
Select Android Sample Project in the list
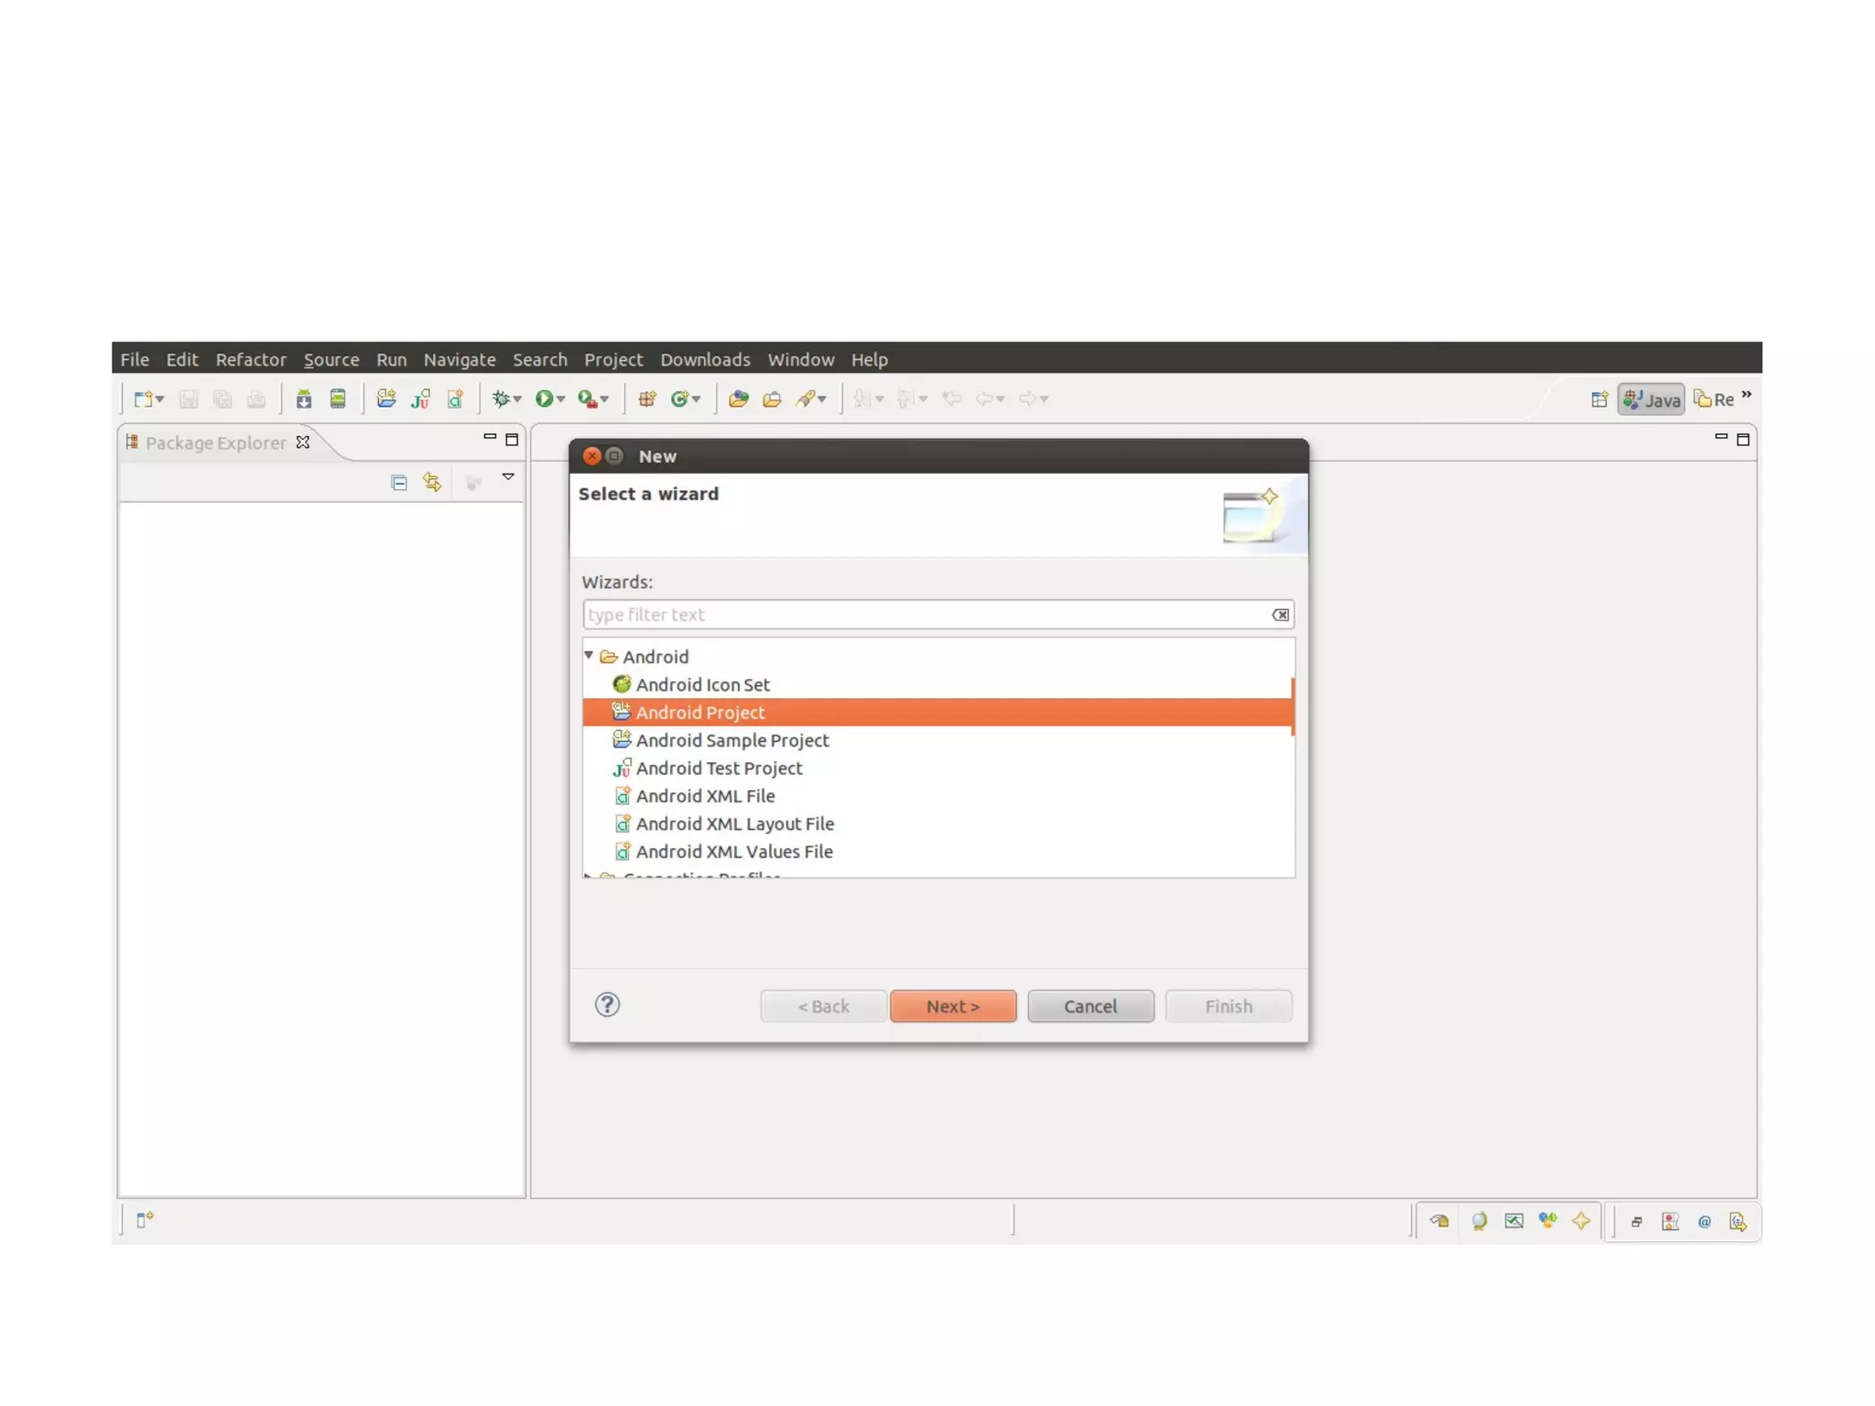[732, 740]
